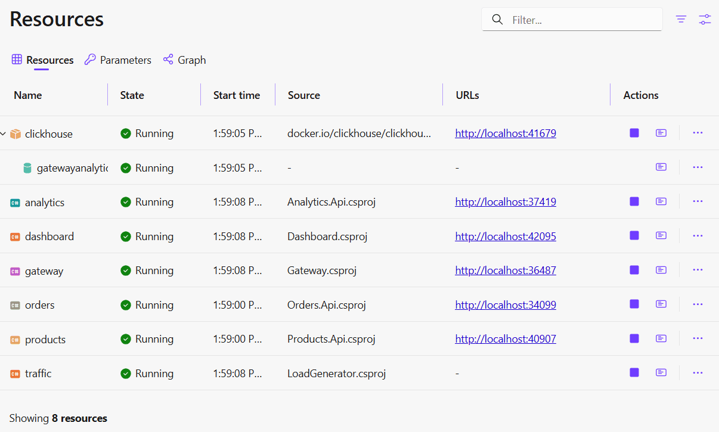Click the Gateway.csproj source cell
The height and width of the screenshot is (432, 719).
(x=322, y=271)
